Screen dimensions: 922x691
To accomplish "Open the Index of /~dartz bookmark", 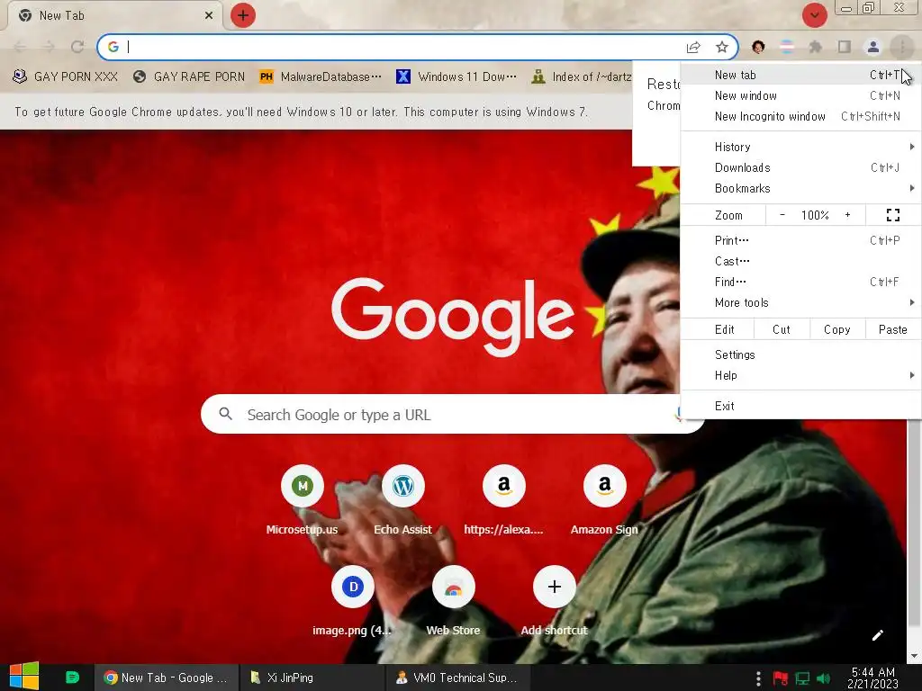I will point(581,77).
